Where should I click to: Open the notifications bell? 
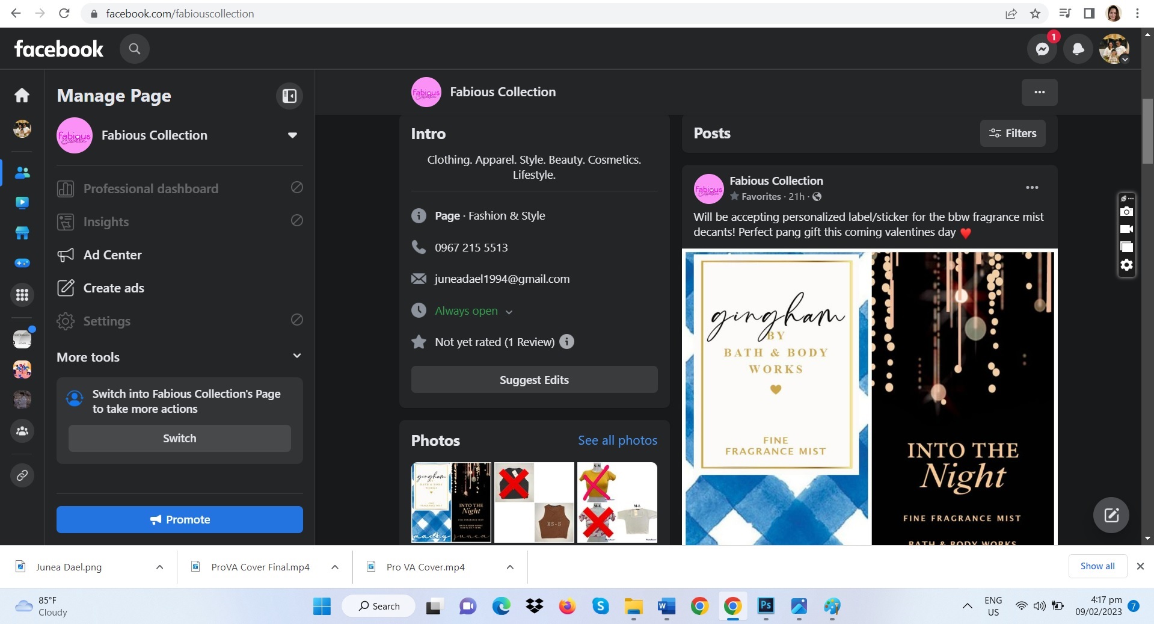1078,49
